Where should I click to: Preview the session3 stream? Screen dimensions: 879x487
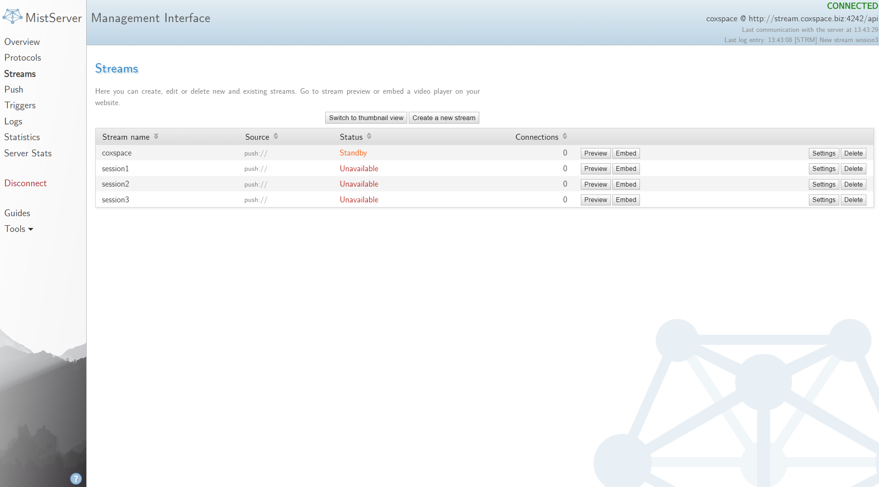595,200
